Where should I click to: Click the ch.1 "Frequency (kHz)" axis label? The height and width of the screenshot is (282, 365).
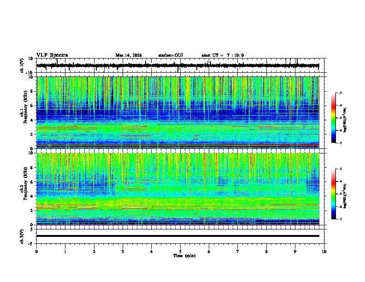pyautogui.click(x=26, y=106)
